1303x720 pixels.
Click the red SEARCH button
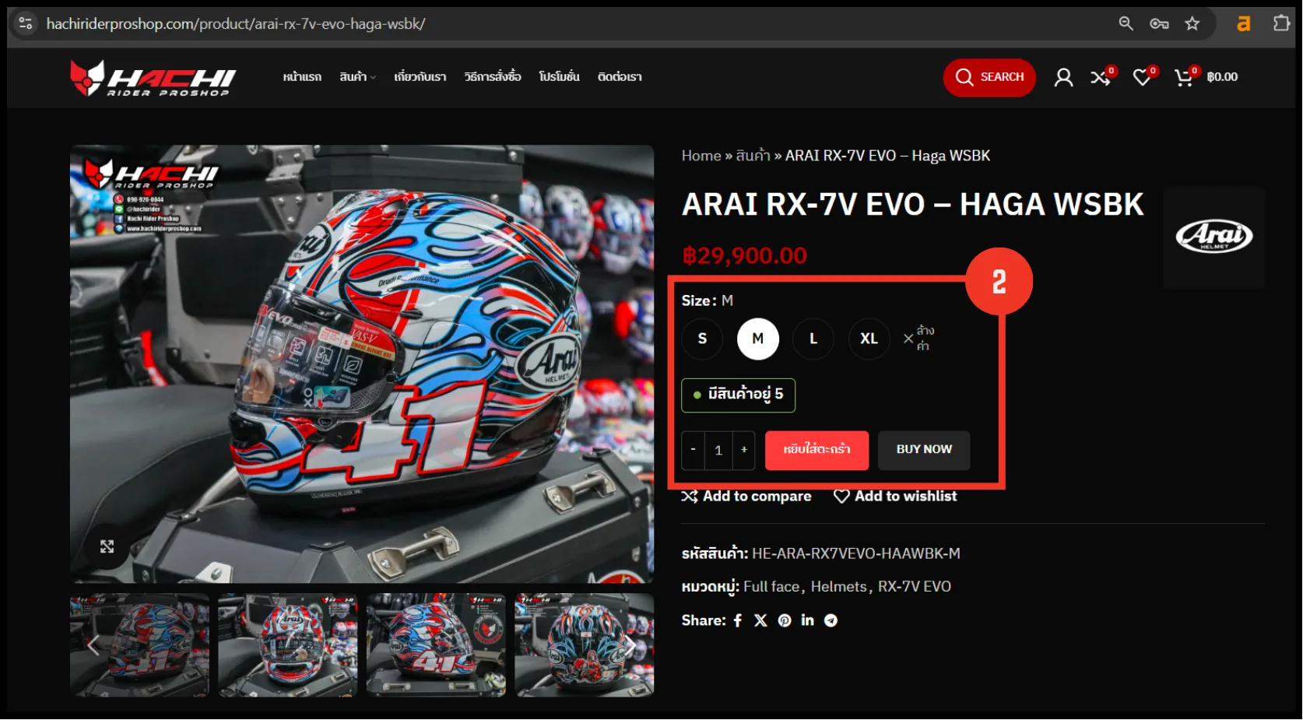(x=989, y=77)
